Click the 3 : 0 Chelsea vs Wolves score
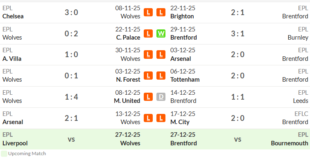 pos(71,12)
